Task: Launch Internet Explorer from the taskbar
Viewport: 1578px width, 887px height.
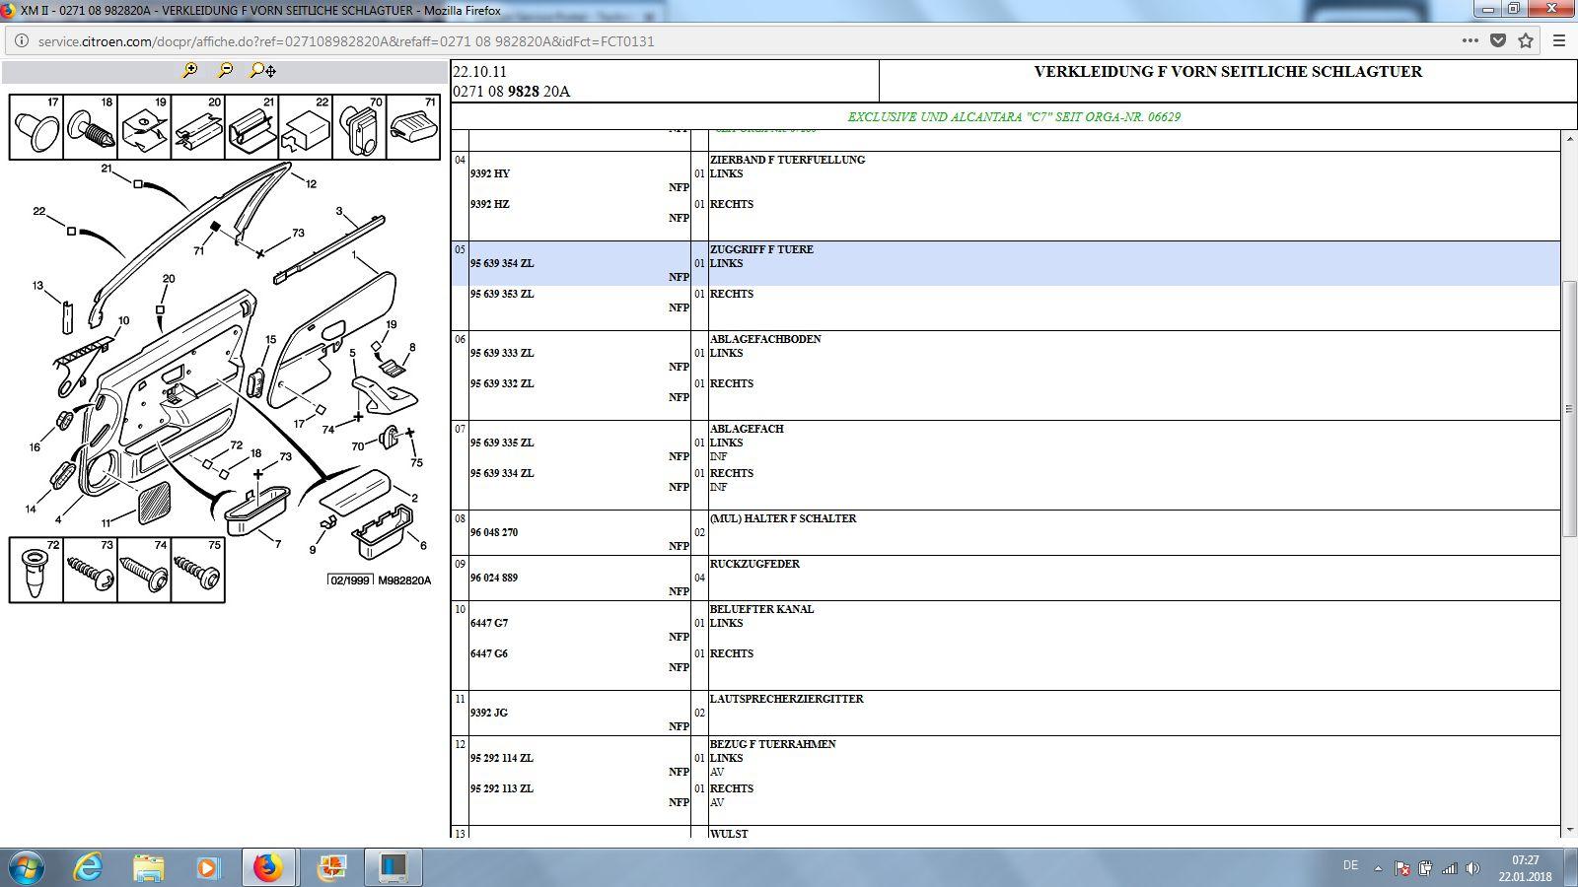Action: click(x=89, y=867)
